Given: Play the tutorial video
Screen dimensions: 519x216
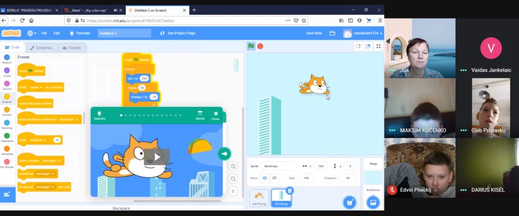Looking at the screenshot, I should (x=157, y=157).
